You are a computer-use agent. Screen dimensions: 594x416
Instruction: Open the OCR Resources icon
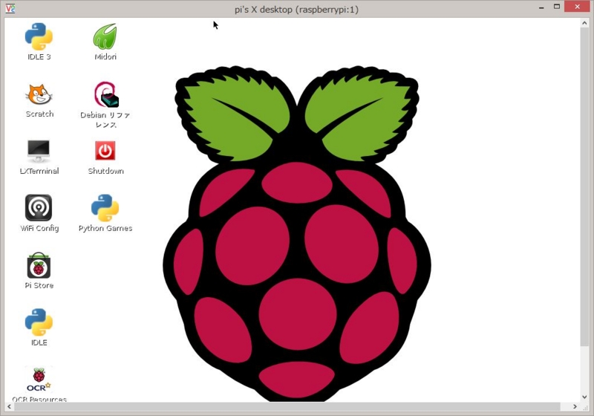(x=39, y=380)
